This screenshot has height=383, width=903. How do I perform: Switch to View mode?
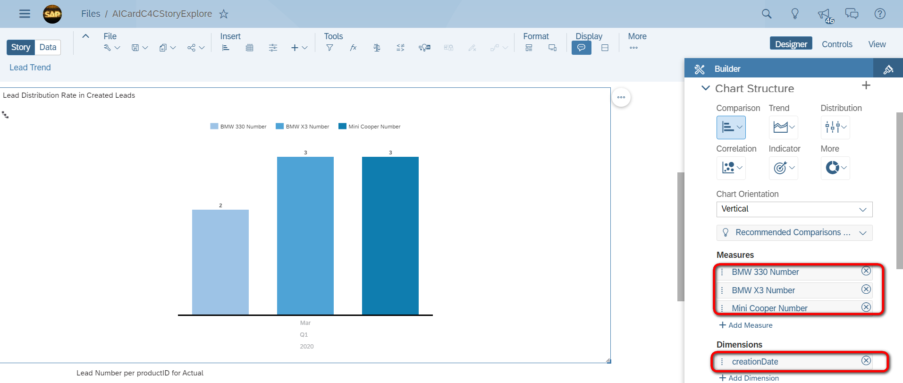click(x=877, y=44)
